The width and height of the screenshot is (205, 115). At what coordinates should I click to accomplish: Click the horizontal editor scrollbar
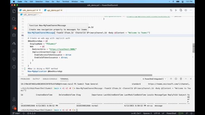click(x=90, y=75)
